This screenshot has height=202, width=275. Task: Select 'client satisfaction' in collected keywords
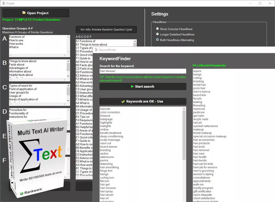pos(204,198)
